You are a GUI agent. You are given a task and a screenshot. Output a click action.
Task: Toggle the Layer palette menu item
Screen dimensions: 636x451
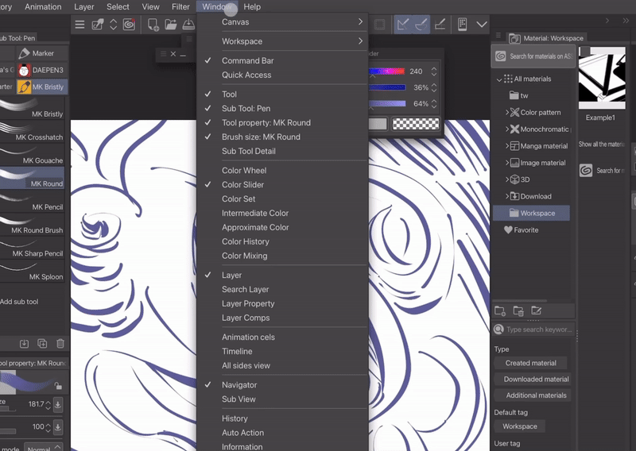coord(282,276)
